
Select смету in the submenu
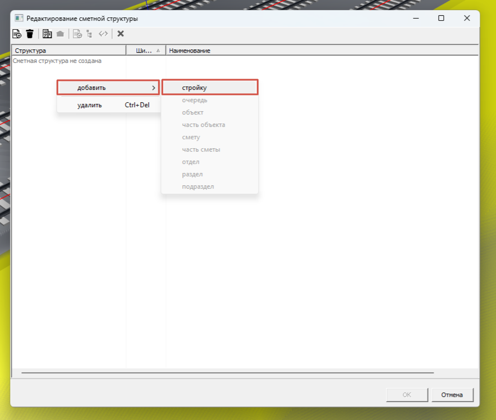click(x=210, y=137)
